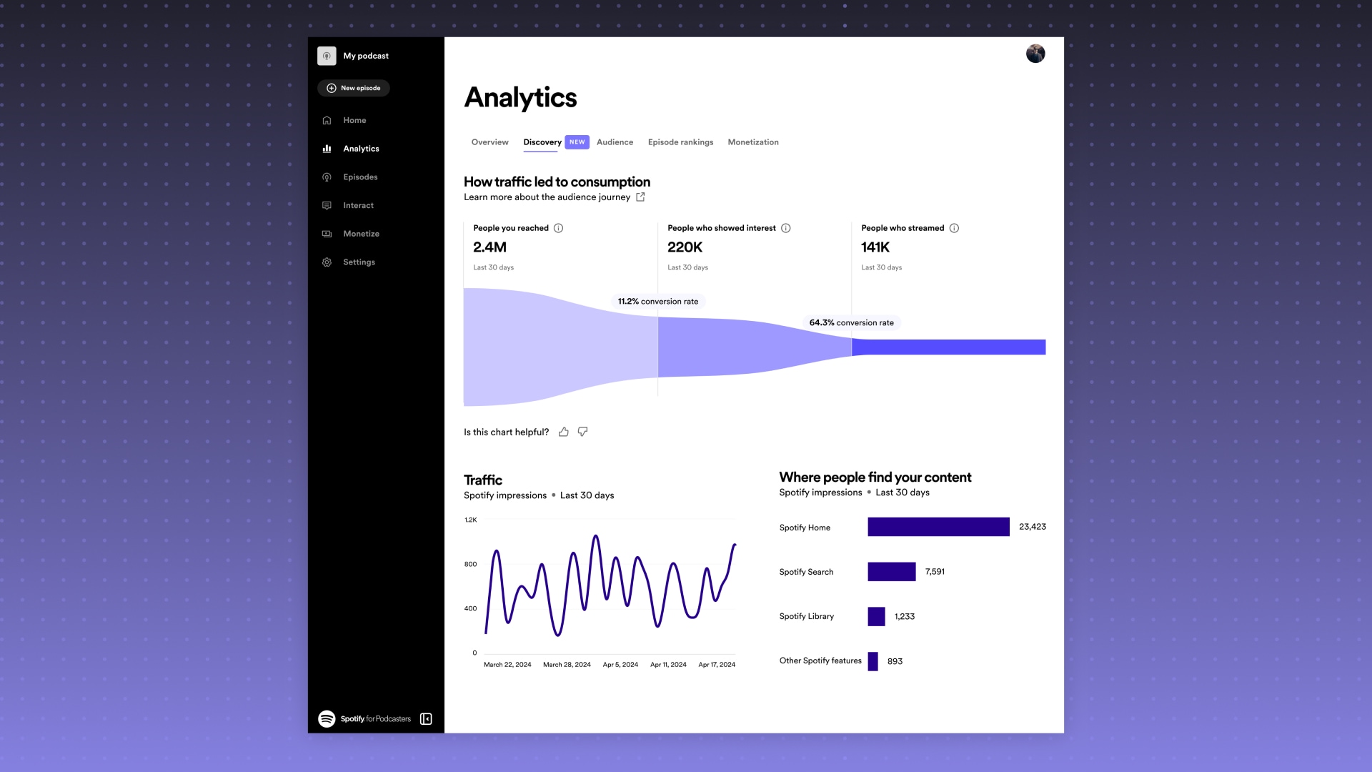This screenshot has height=772, width=1372.
Task: Select Home in the sidebar
Action: [x=354, y=120]
